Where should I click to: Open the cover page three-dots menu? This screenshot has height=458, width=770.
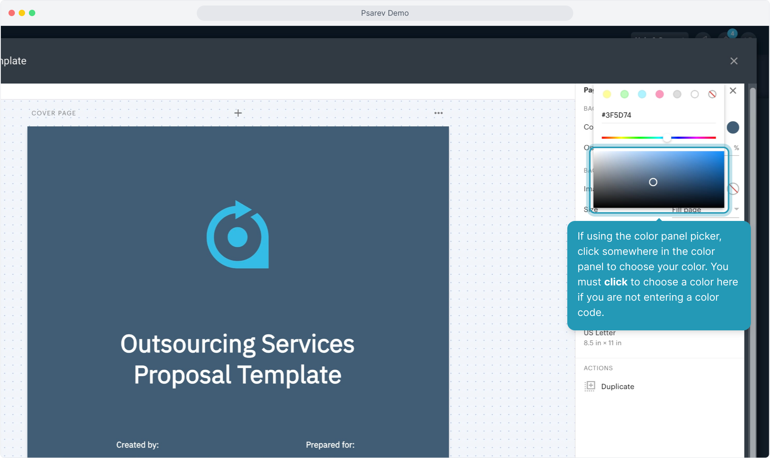coord(438,113)
